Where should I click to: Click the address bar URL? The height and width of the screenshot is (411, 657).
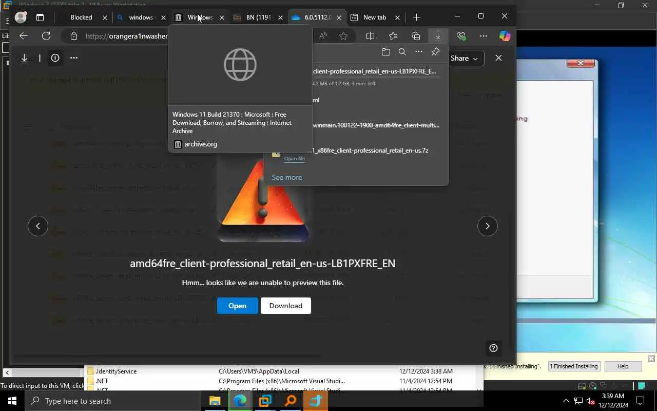pos(126,36)
